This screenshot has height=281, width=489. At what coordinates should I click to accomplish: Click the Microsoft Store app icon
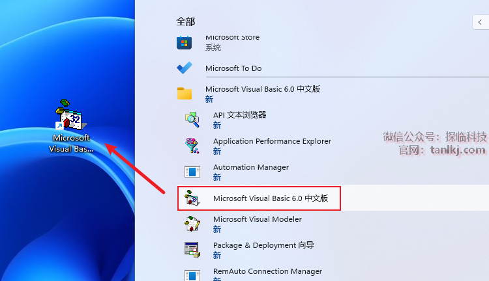tap(185, 43)
